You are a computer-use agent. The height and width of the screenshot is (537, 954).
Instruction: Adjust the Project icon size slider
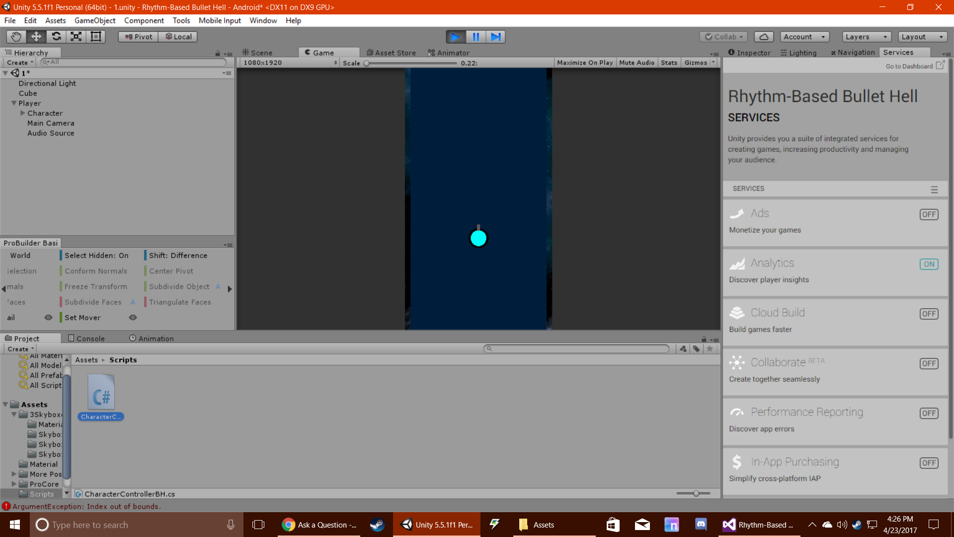click(x=694, y=493)
